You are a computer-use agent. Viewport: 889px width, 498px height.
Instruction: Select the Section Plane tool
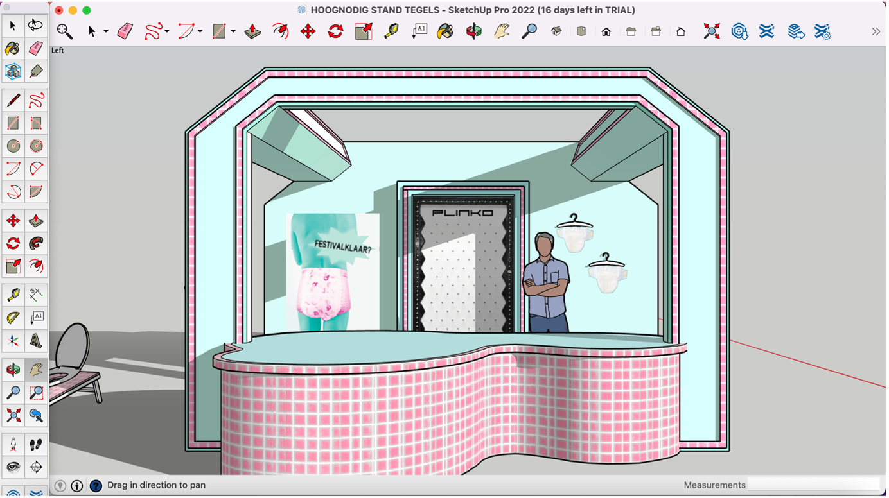[36, 467]
